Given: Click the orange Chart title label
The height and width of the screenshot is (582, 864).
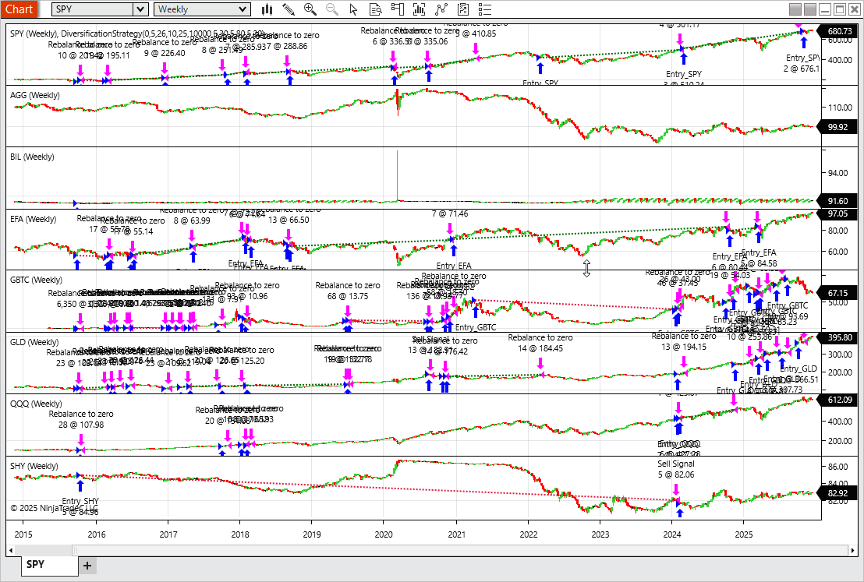Looking at the screenshot, I should (19, 9).
